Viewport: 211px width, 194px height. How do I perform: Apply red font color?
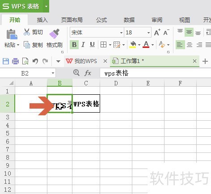[146, 45]
